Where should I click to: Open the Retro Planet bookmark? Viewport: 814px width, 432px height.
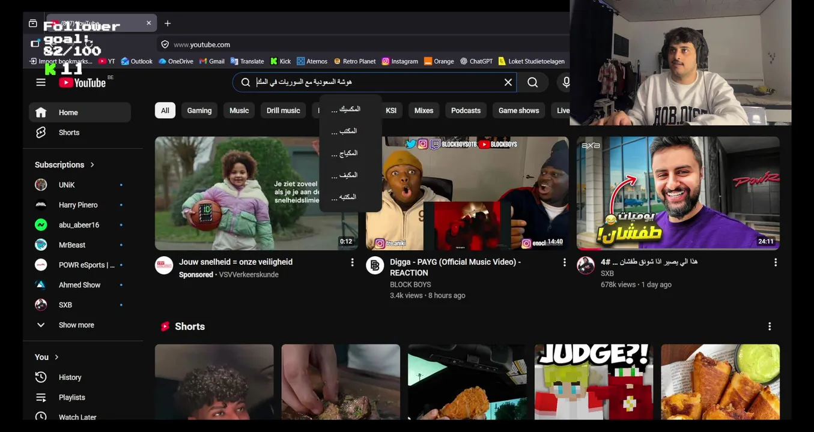click(x=354, y=61)
